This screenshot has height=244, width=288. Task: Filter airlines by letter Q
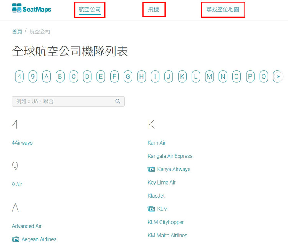(264, 76)
